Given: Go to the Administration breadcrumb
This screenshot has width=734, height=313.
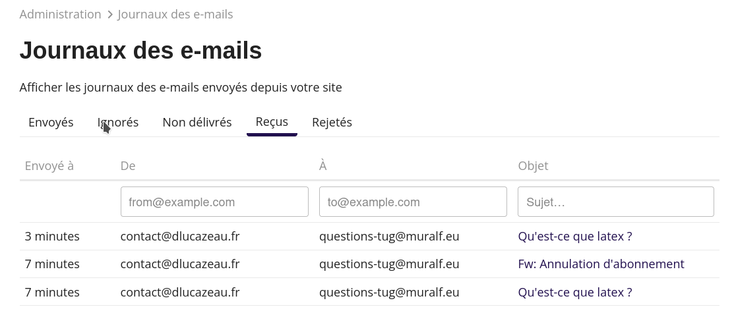Looking at the screenshot, I should pyautogui.click(x=60, y=14).
